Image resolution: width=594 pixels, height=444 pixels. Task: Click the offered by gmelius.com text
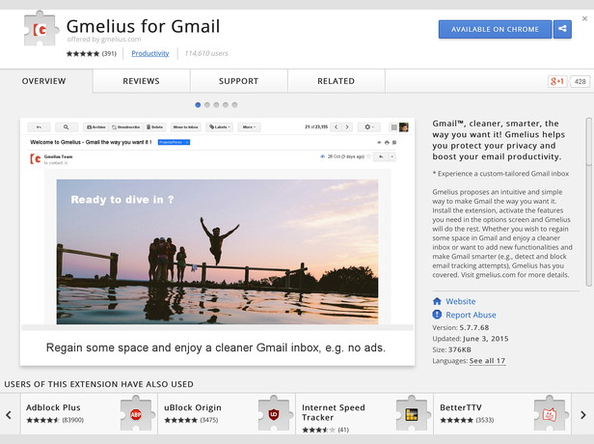(x=104, y=39)
